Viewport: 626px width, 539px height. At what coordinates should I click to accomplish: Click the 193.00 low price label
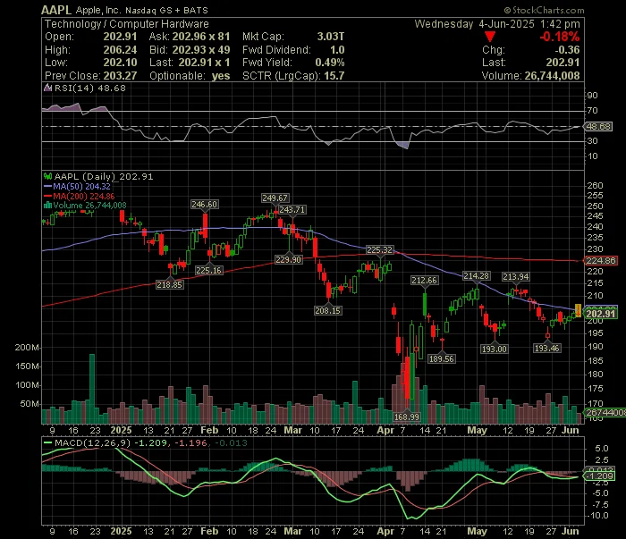(495, 350)
